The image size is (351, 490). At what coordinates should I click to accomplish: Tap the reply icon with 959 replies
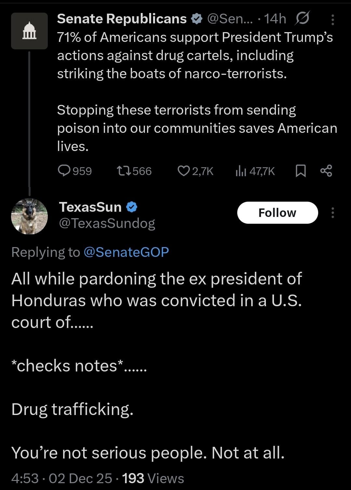[64, 170]
